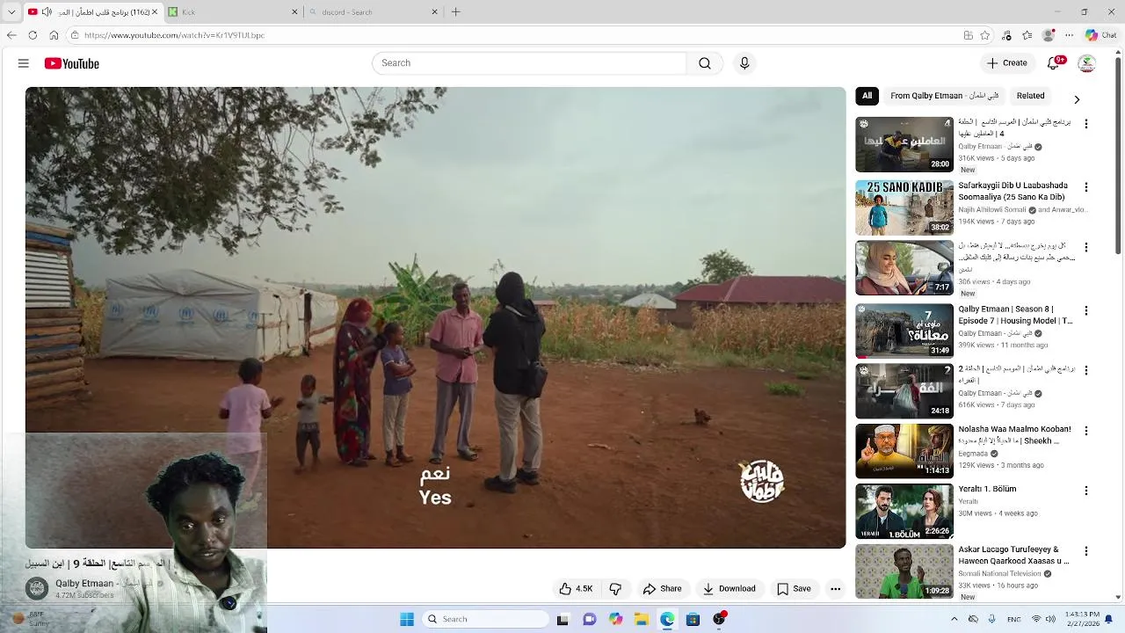
Task: Click the address bar URL
Action: 174,35
